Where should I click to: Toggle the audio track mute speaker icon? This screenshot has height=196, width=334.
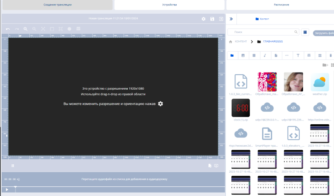click(18, 179)
